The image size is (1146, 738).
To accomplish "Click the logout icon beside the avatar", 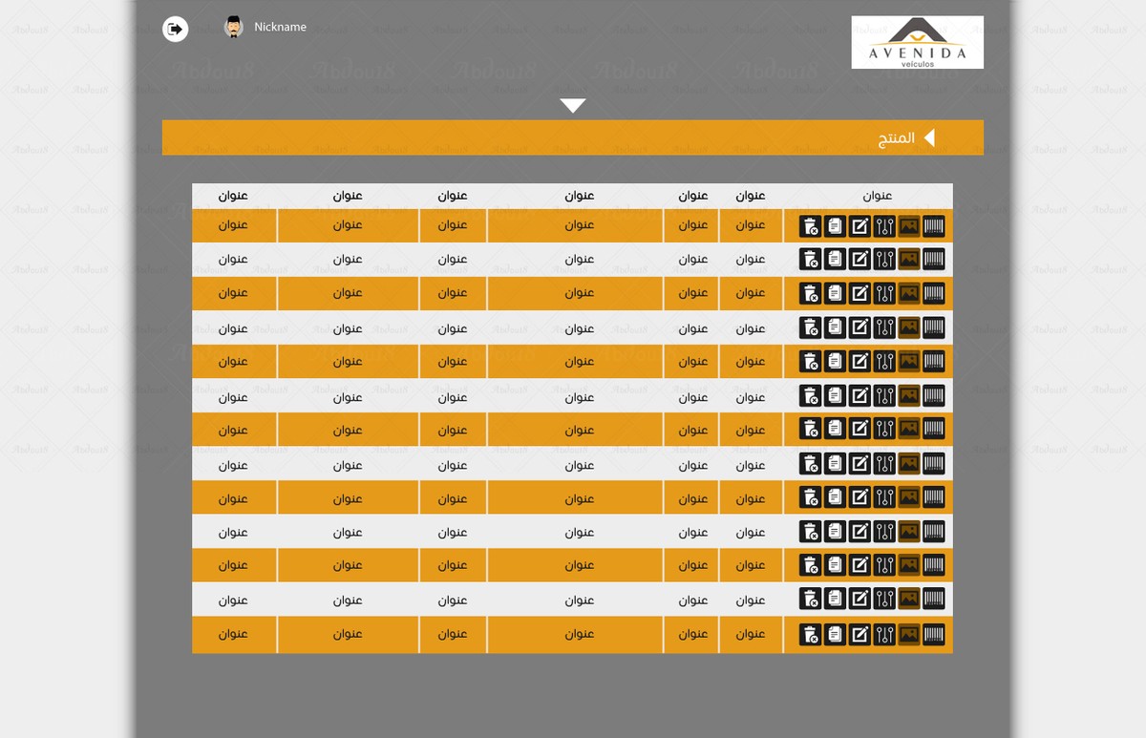I will coord(175,29).
